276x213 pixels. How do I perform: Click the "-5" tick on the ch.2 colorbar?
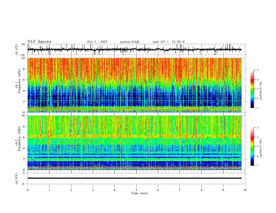coord(257,147)
